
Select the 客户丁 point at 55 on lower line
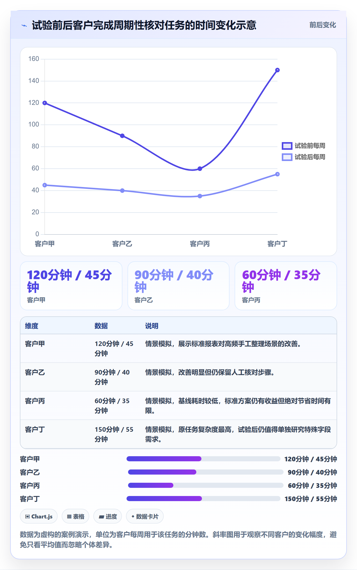(277, 174)
